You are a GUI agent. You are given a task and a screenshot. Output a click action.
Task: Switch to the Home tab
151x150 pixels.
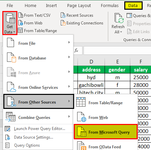click(x=30, y=5)
